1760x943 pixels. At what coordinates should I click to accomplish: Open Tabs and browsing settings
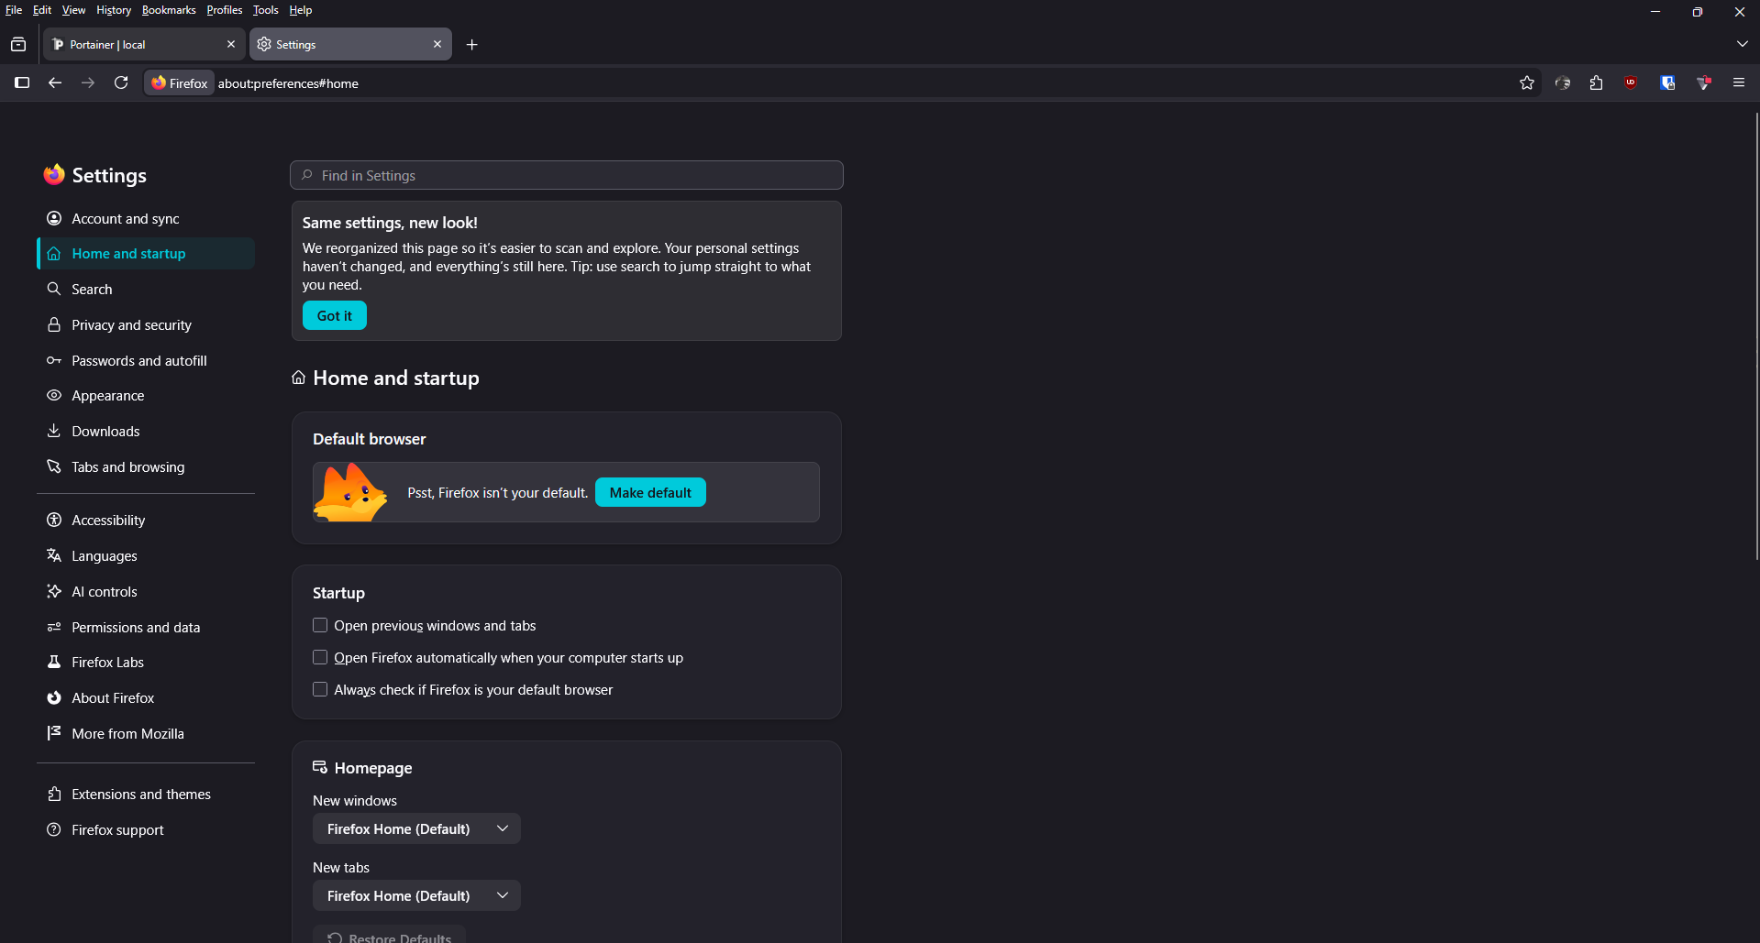point(146,466)
